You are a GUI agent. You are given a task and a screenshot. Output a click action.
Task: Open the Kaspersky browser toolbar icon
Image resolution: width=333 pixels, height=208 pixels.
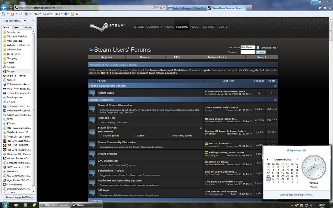pos(76,14)
